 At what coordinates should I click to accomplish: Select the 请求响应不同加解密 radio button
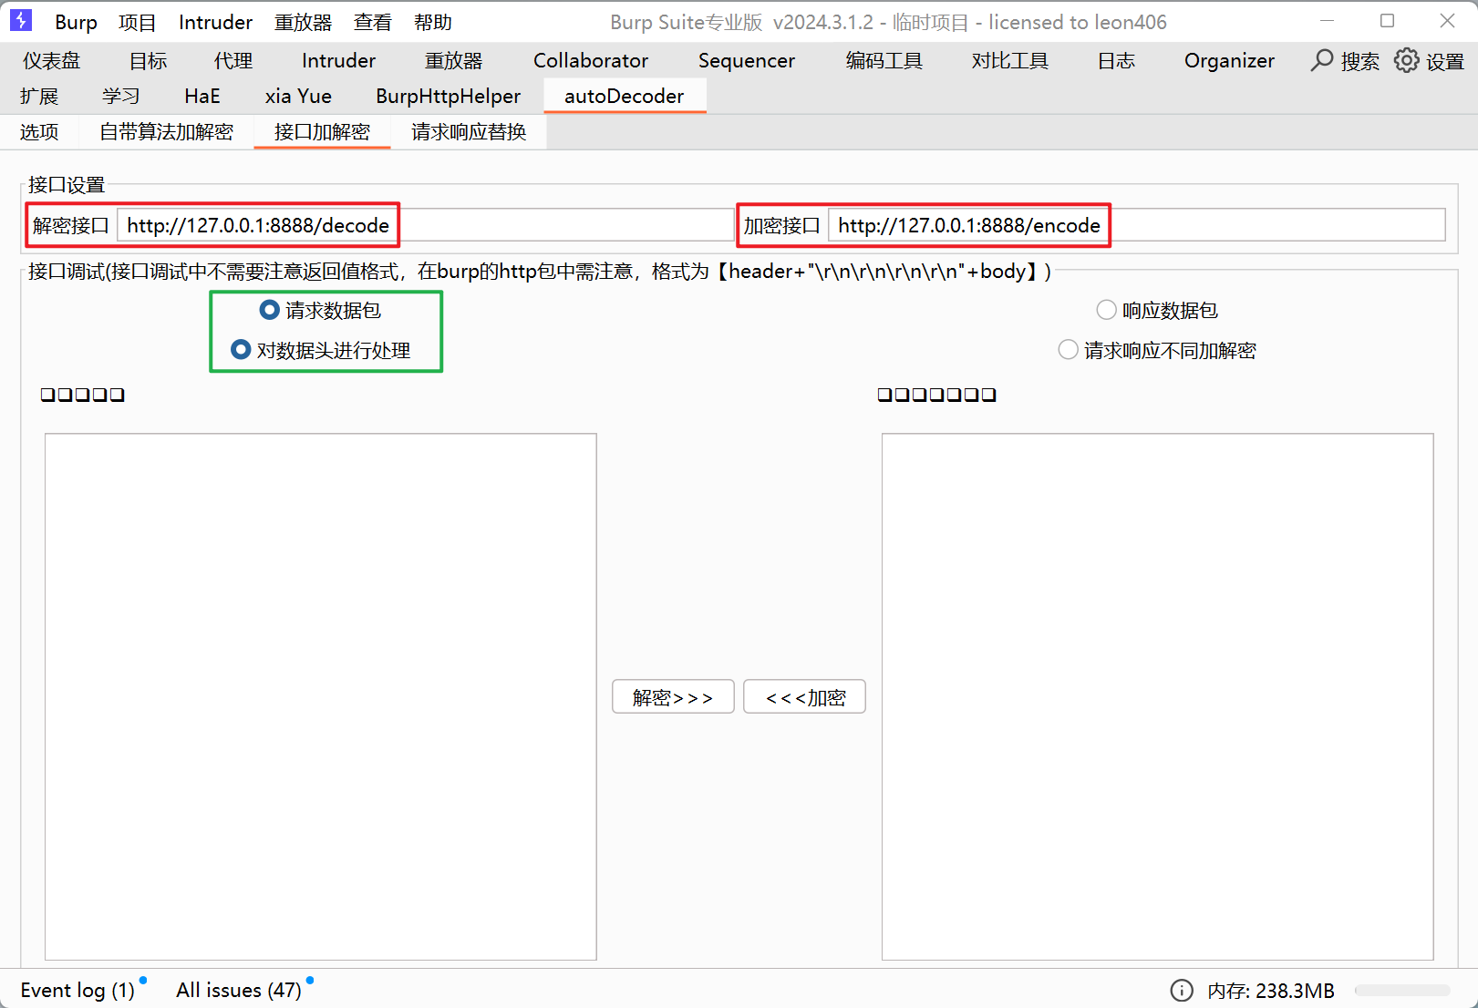click(1068, 350)
